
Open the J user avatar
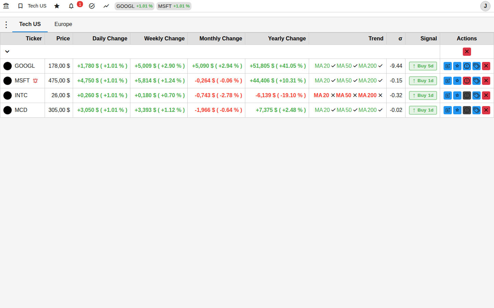485,6
